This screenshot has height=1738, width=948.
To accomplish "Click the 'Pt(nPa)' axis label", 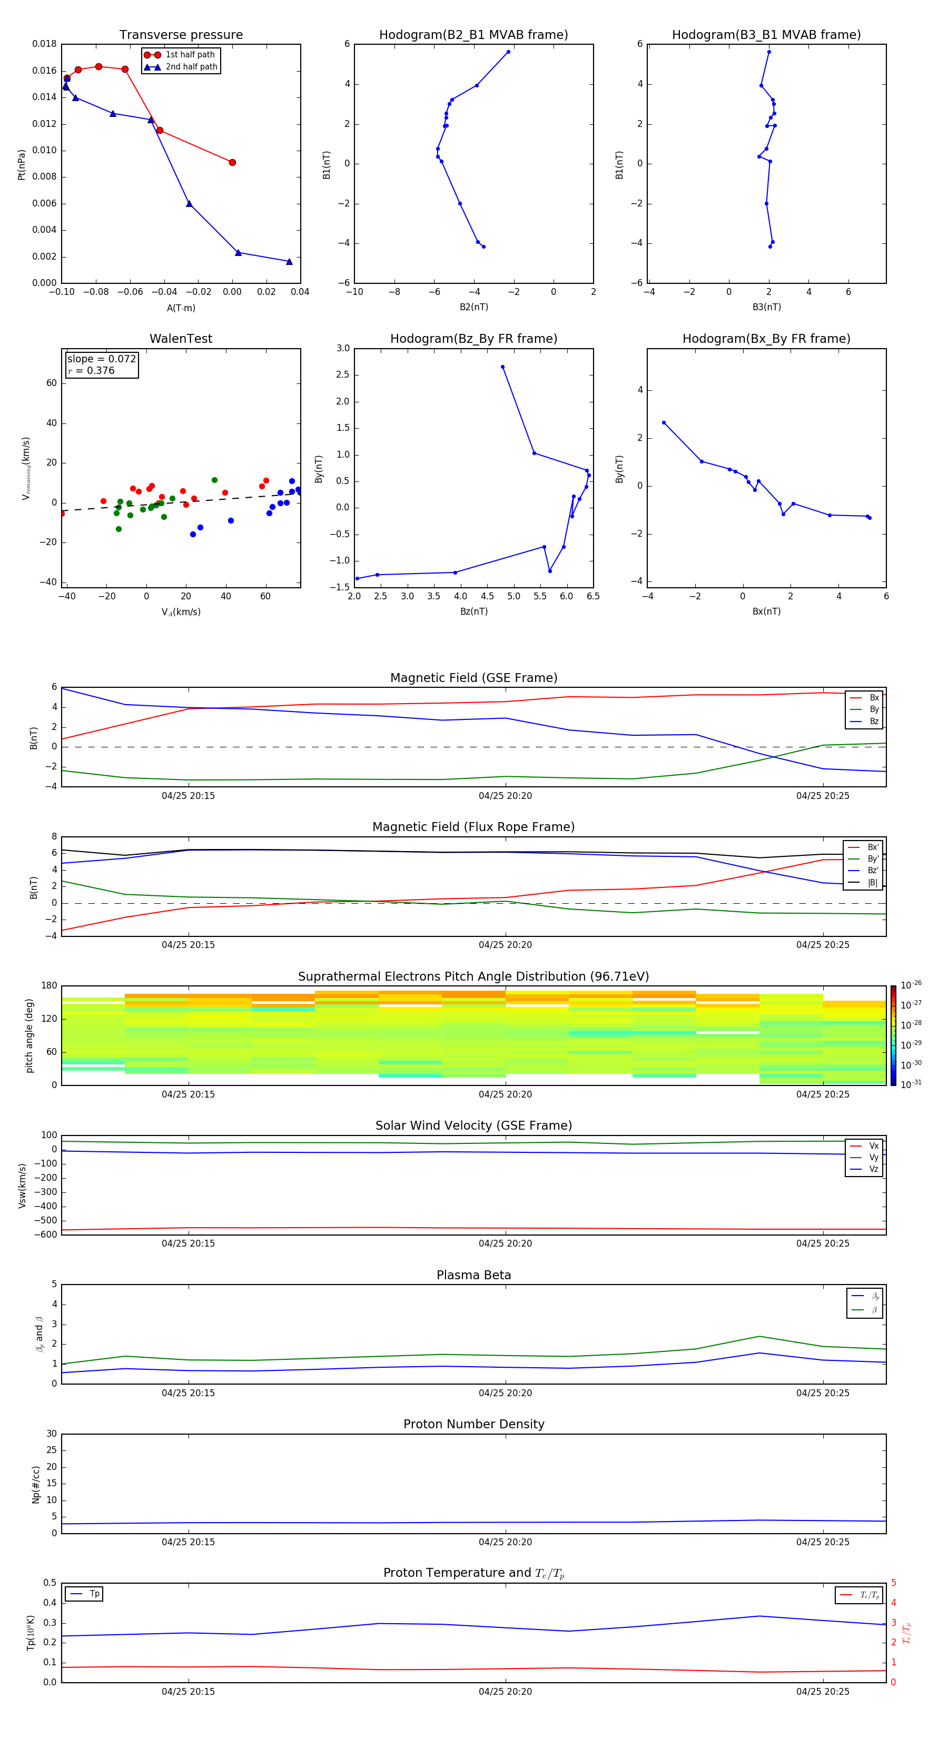I will click(x=21, y=164).
